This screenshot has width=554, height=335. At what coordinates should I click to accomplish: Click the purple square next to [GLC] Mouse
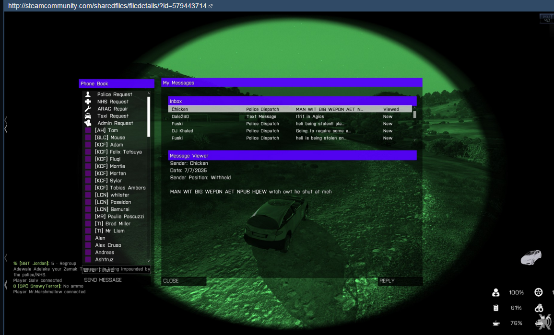coord(88,138)
